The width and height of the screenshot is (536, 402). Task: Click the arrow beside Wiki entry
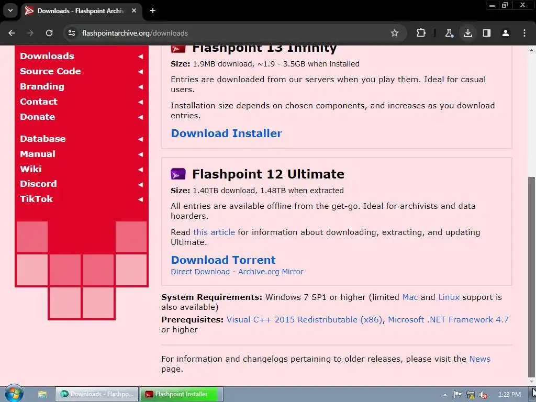coord(140,169)
